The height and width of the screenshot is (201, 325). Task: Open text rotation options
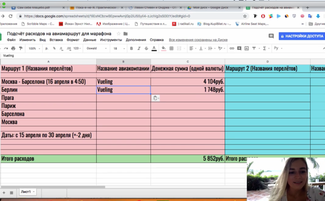pos(221,48)
